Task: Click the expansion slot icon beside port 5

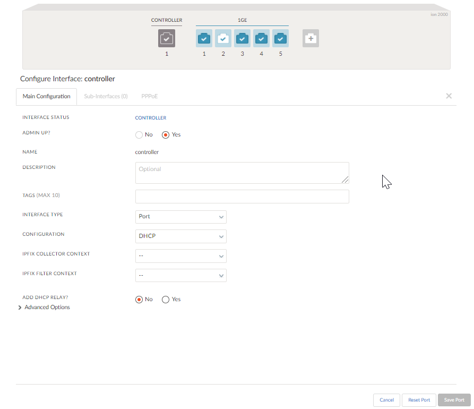Action: [x=311, y=38]
